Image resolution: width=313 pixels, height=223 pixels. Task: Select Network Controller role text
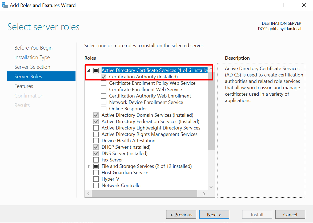(x=122, y=185)
